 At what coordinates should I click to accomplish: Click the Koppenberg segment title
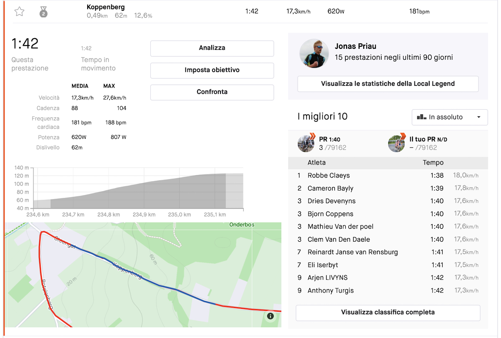[x=106, y=7]
